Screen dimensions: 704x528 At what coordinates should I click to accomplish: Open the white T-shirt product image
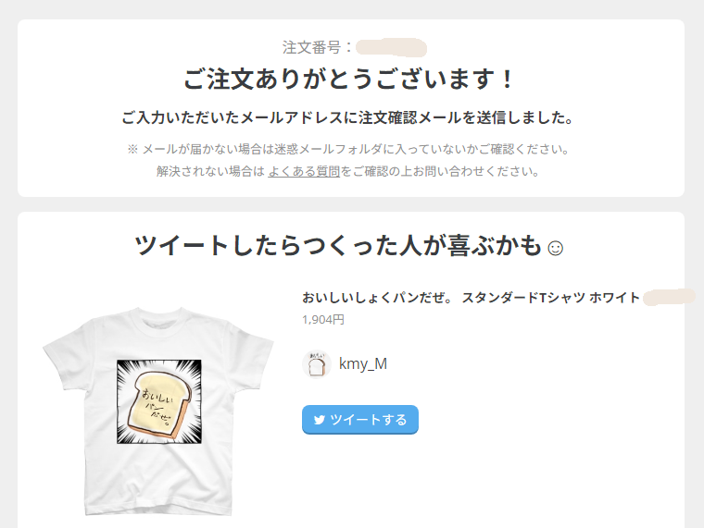point(158,411)
